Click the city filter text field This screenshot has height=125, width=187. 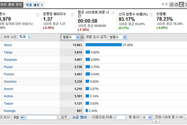pyautogui.click(x=41, y=117)
